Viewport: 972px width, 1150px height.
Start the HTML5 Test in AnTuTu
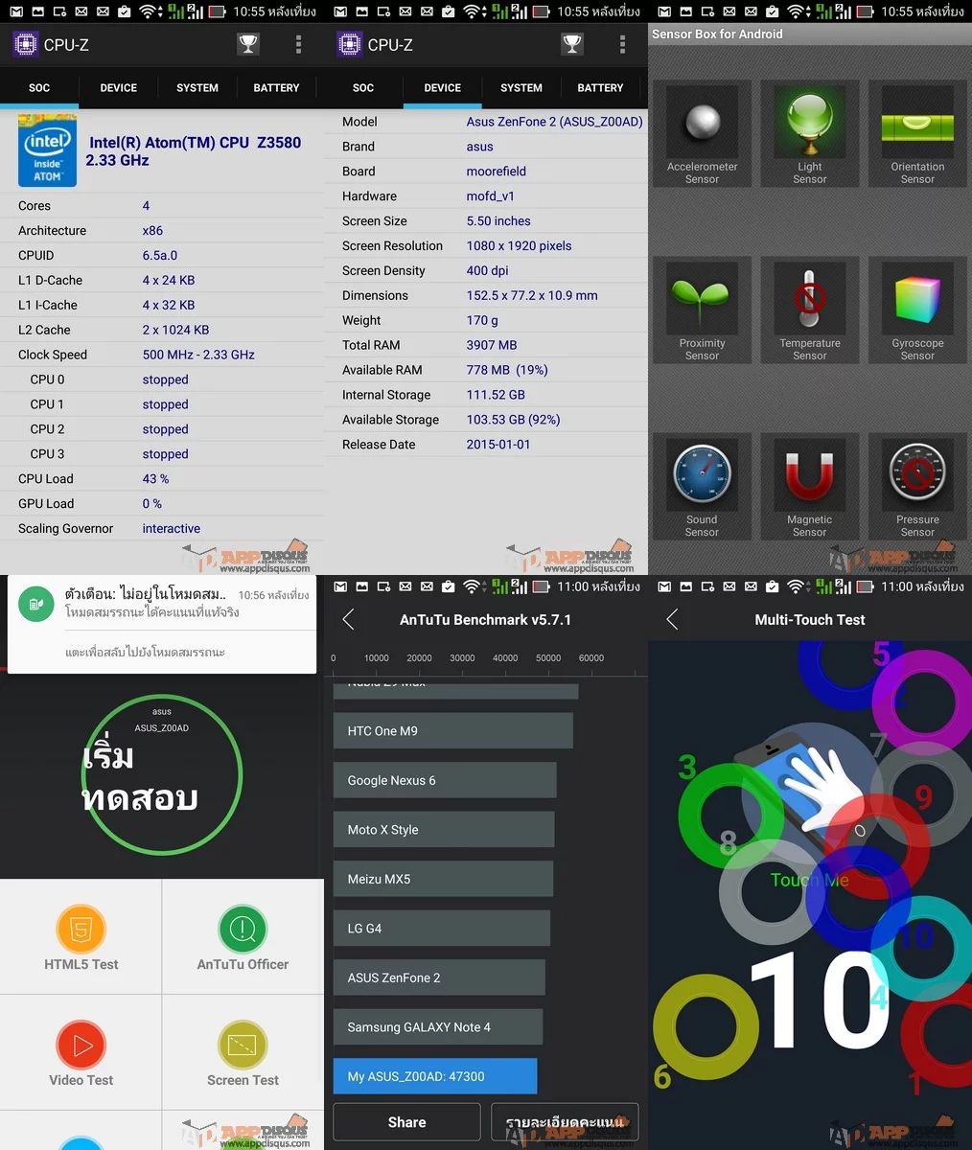click(x=81, y=937)
